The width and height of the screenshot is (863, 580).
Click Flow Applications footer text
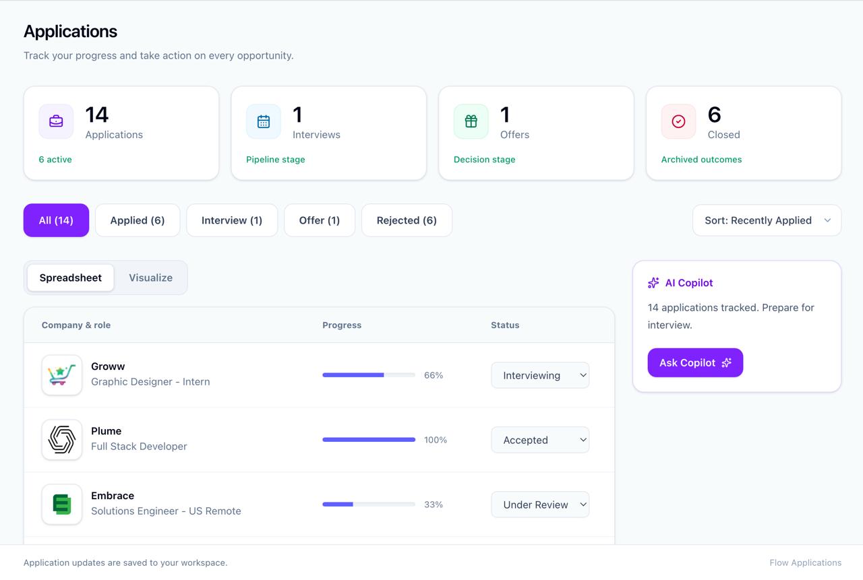click(x=806, y=562)
